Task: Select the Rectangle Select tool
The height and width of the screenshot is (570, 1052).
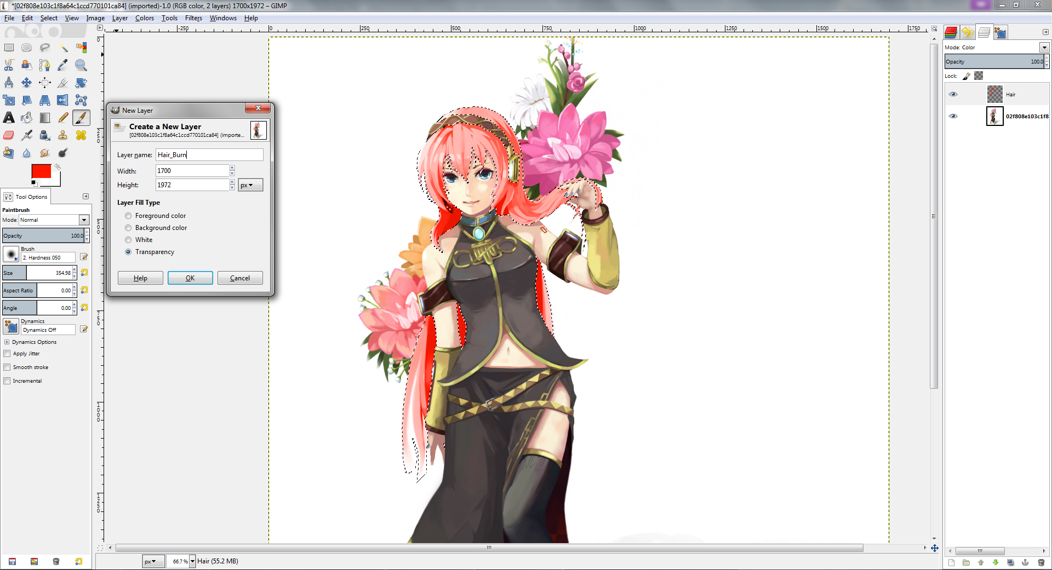Action: click(x=9, y=48)
